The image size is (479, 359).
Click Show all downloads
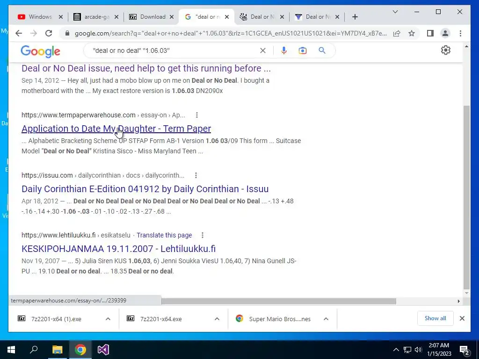(x=435, y=318)
